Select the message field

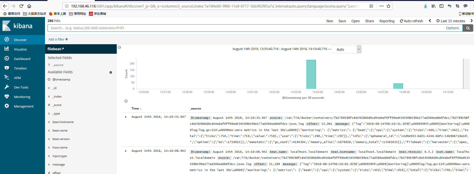[58, 164]
